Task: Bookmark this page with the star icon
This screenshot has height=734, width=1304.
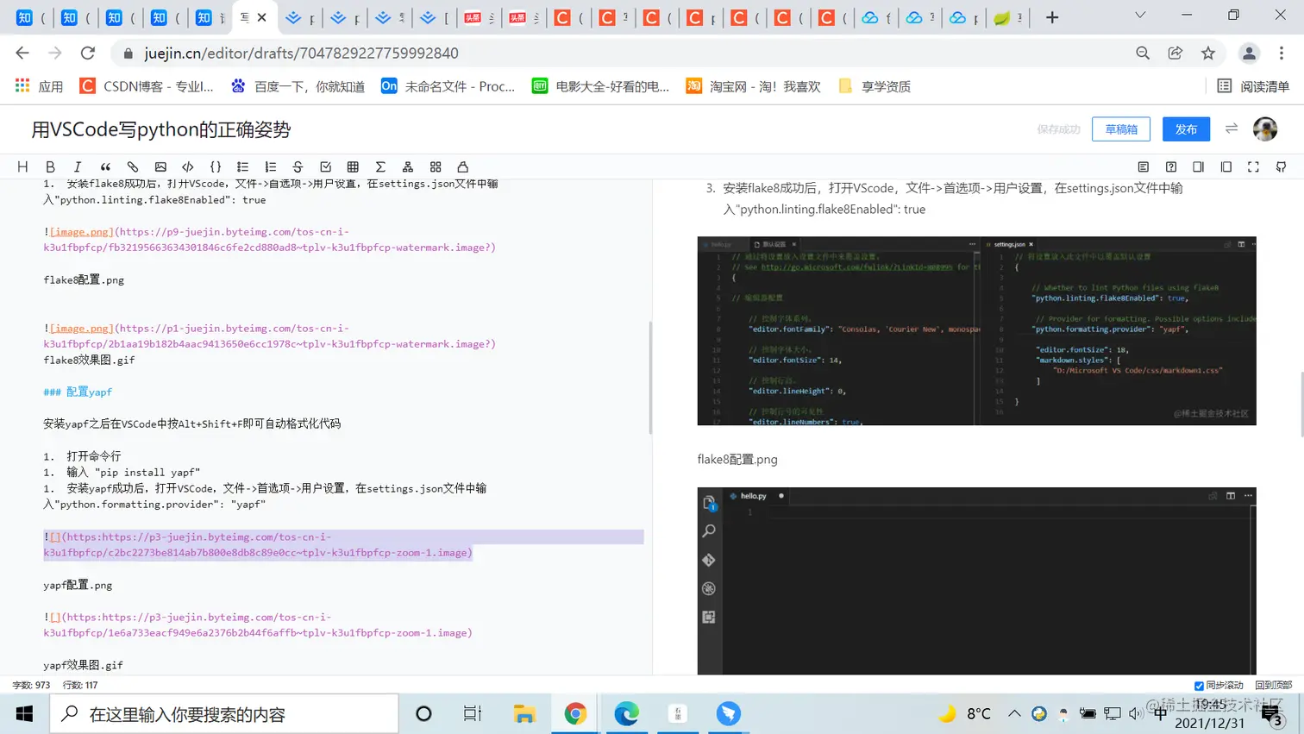Action: [x=1208, y=53]
